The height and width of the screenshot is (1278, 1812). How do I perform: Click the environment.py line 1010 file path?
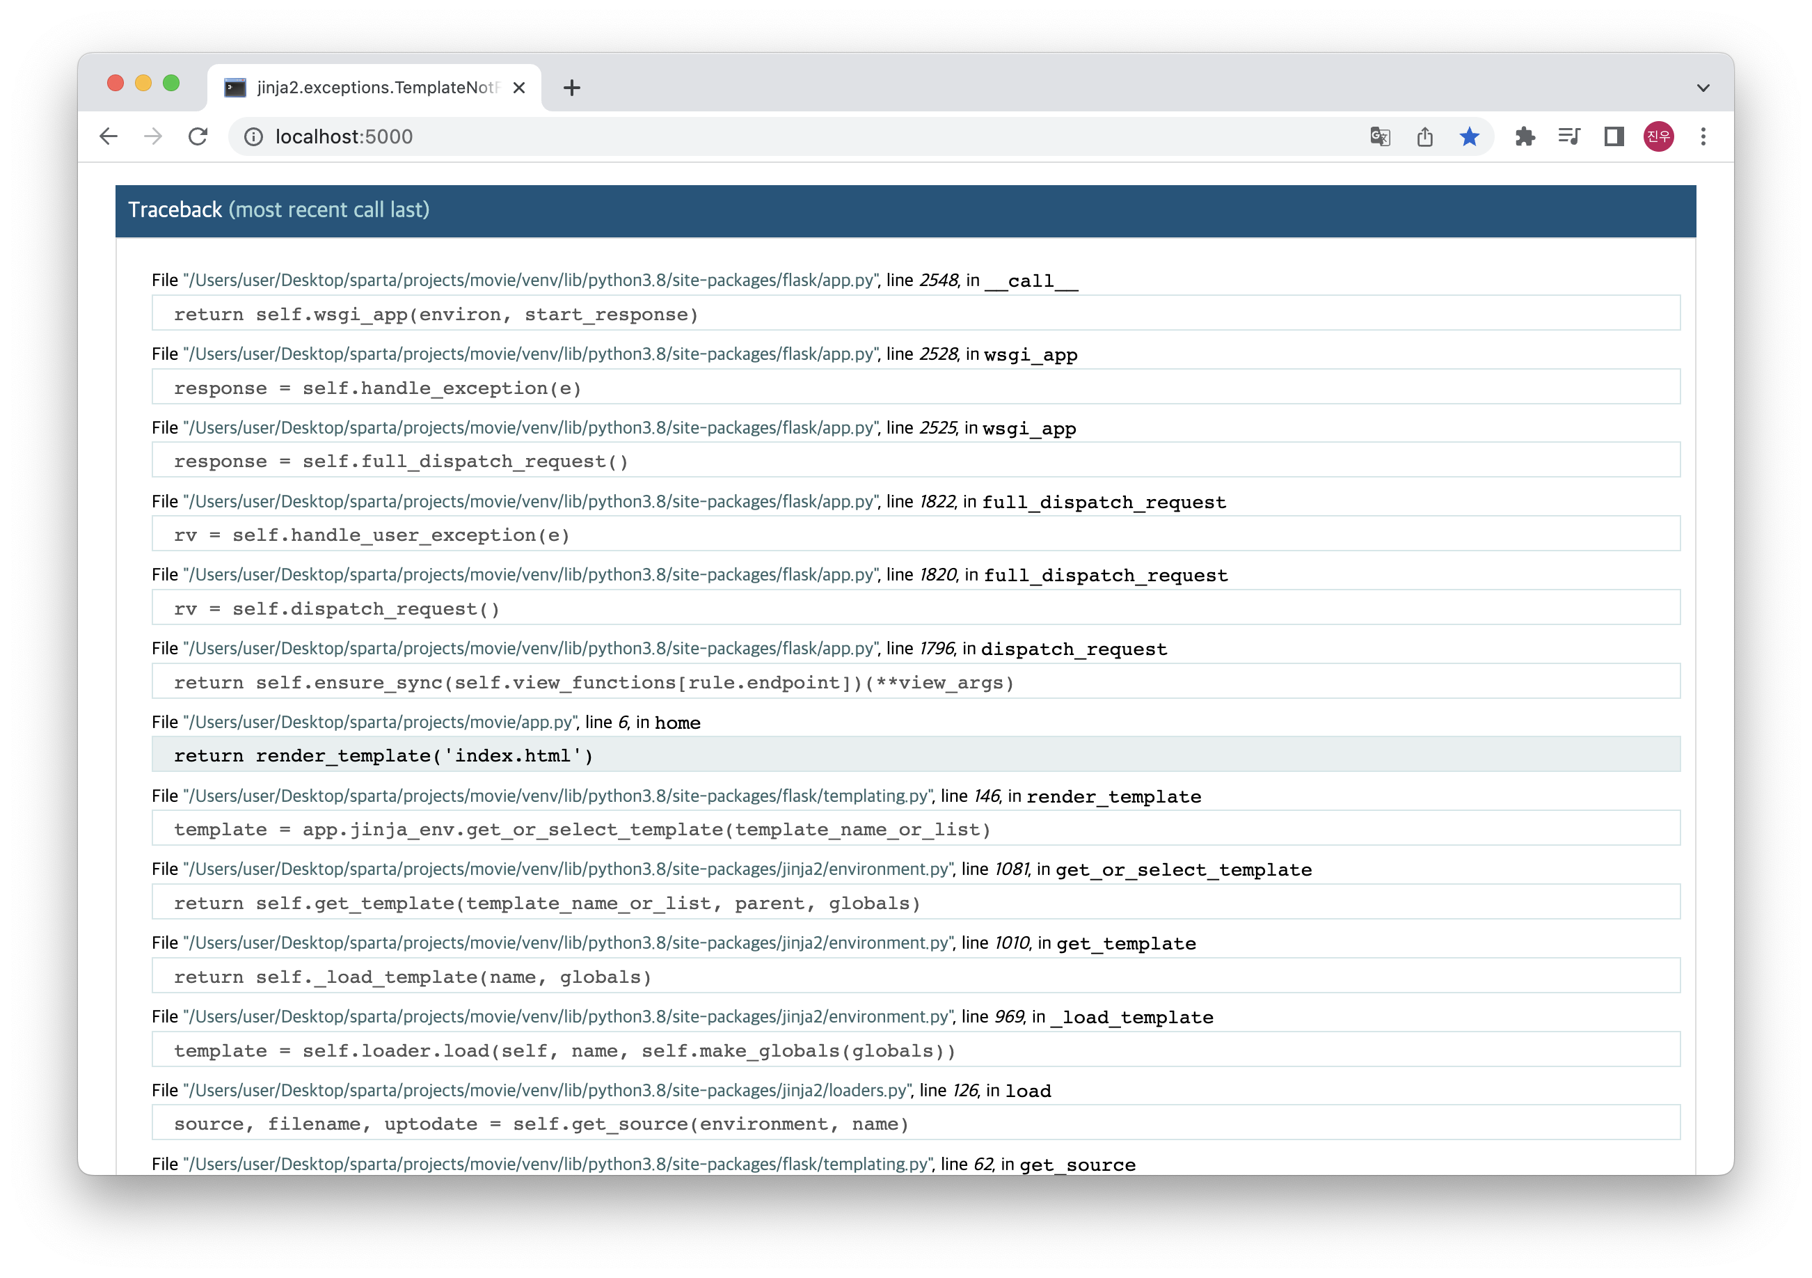pos(569,942)
